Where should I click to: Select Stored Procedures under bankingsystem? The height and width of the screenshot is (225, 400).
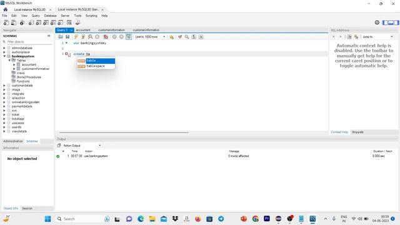[x=29, y=77]
